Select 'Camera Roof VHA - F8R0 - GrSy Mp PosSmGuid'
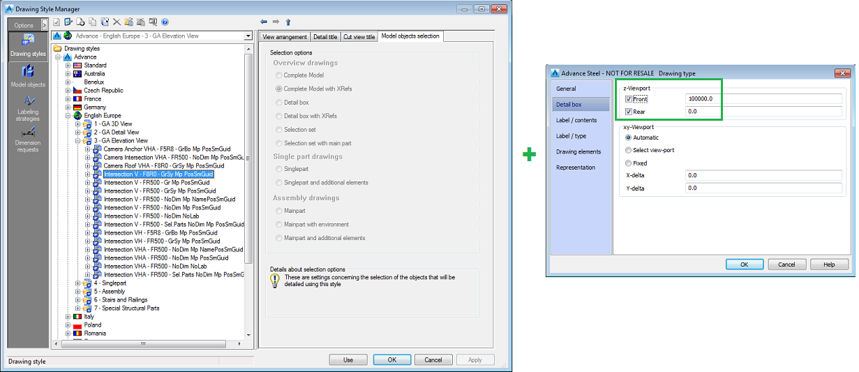The image size is (859, 372). pyautogui.click(x=163, y=166)
